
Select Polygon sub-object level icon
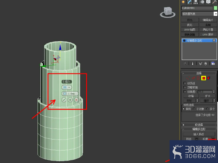tap(203, 78)
